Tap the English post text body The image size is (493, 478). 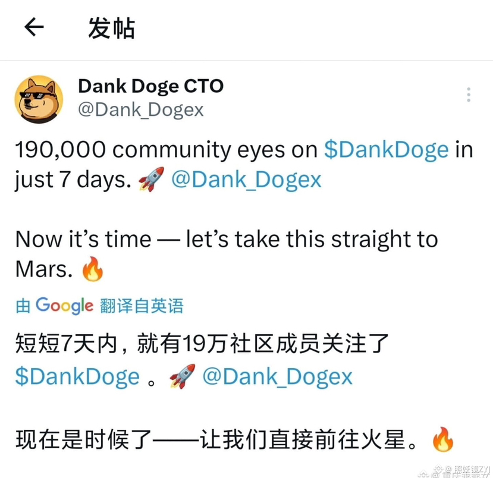(244, 209)
